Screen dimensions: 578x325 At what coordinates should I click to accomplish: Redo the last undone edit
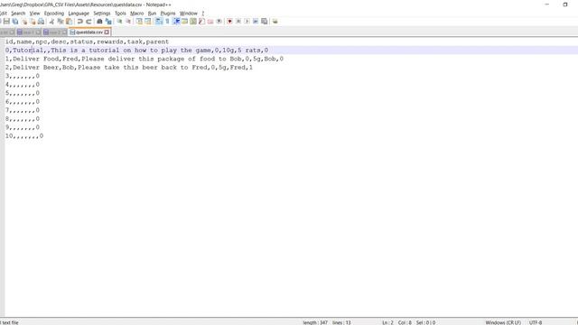89,22
